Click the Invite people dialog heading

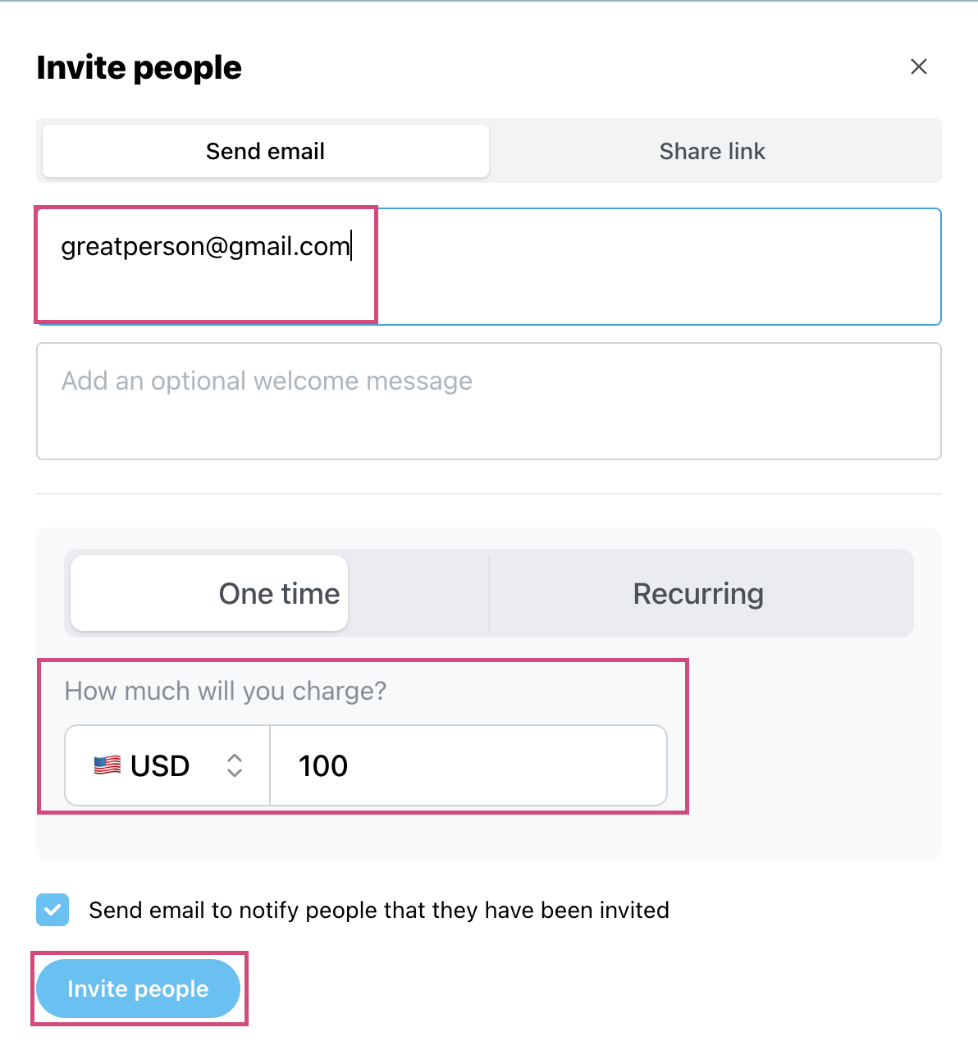[139, 67]
